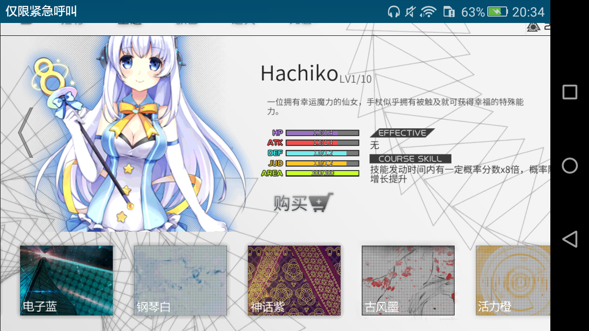Viewport: 589px width, 331px height.
Task: Select the 电子蓝 theme thumbnail
Action: click(x=66, y=280)
